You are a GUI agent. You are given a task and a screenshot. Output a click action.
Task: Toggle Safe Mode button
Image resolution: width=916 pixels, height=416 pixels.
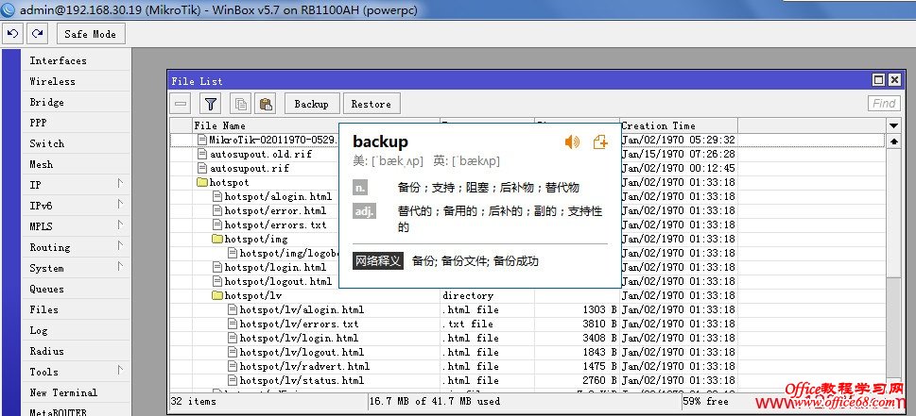pyautogui.click(x=91, y=34)
